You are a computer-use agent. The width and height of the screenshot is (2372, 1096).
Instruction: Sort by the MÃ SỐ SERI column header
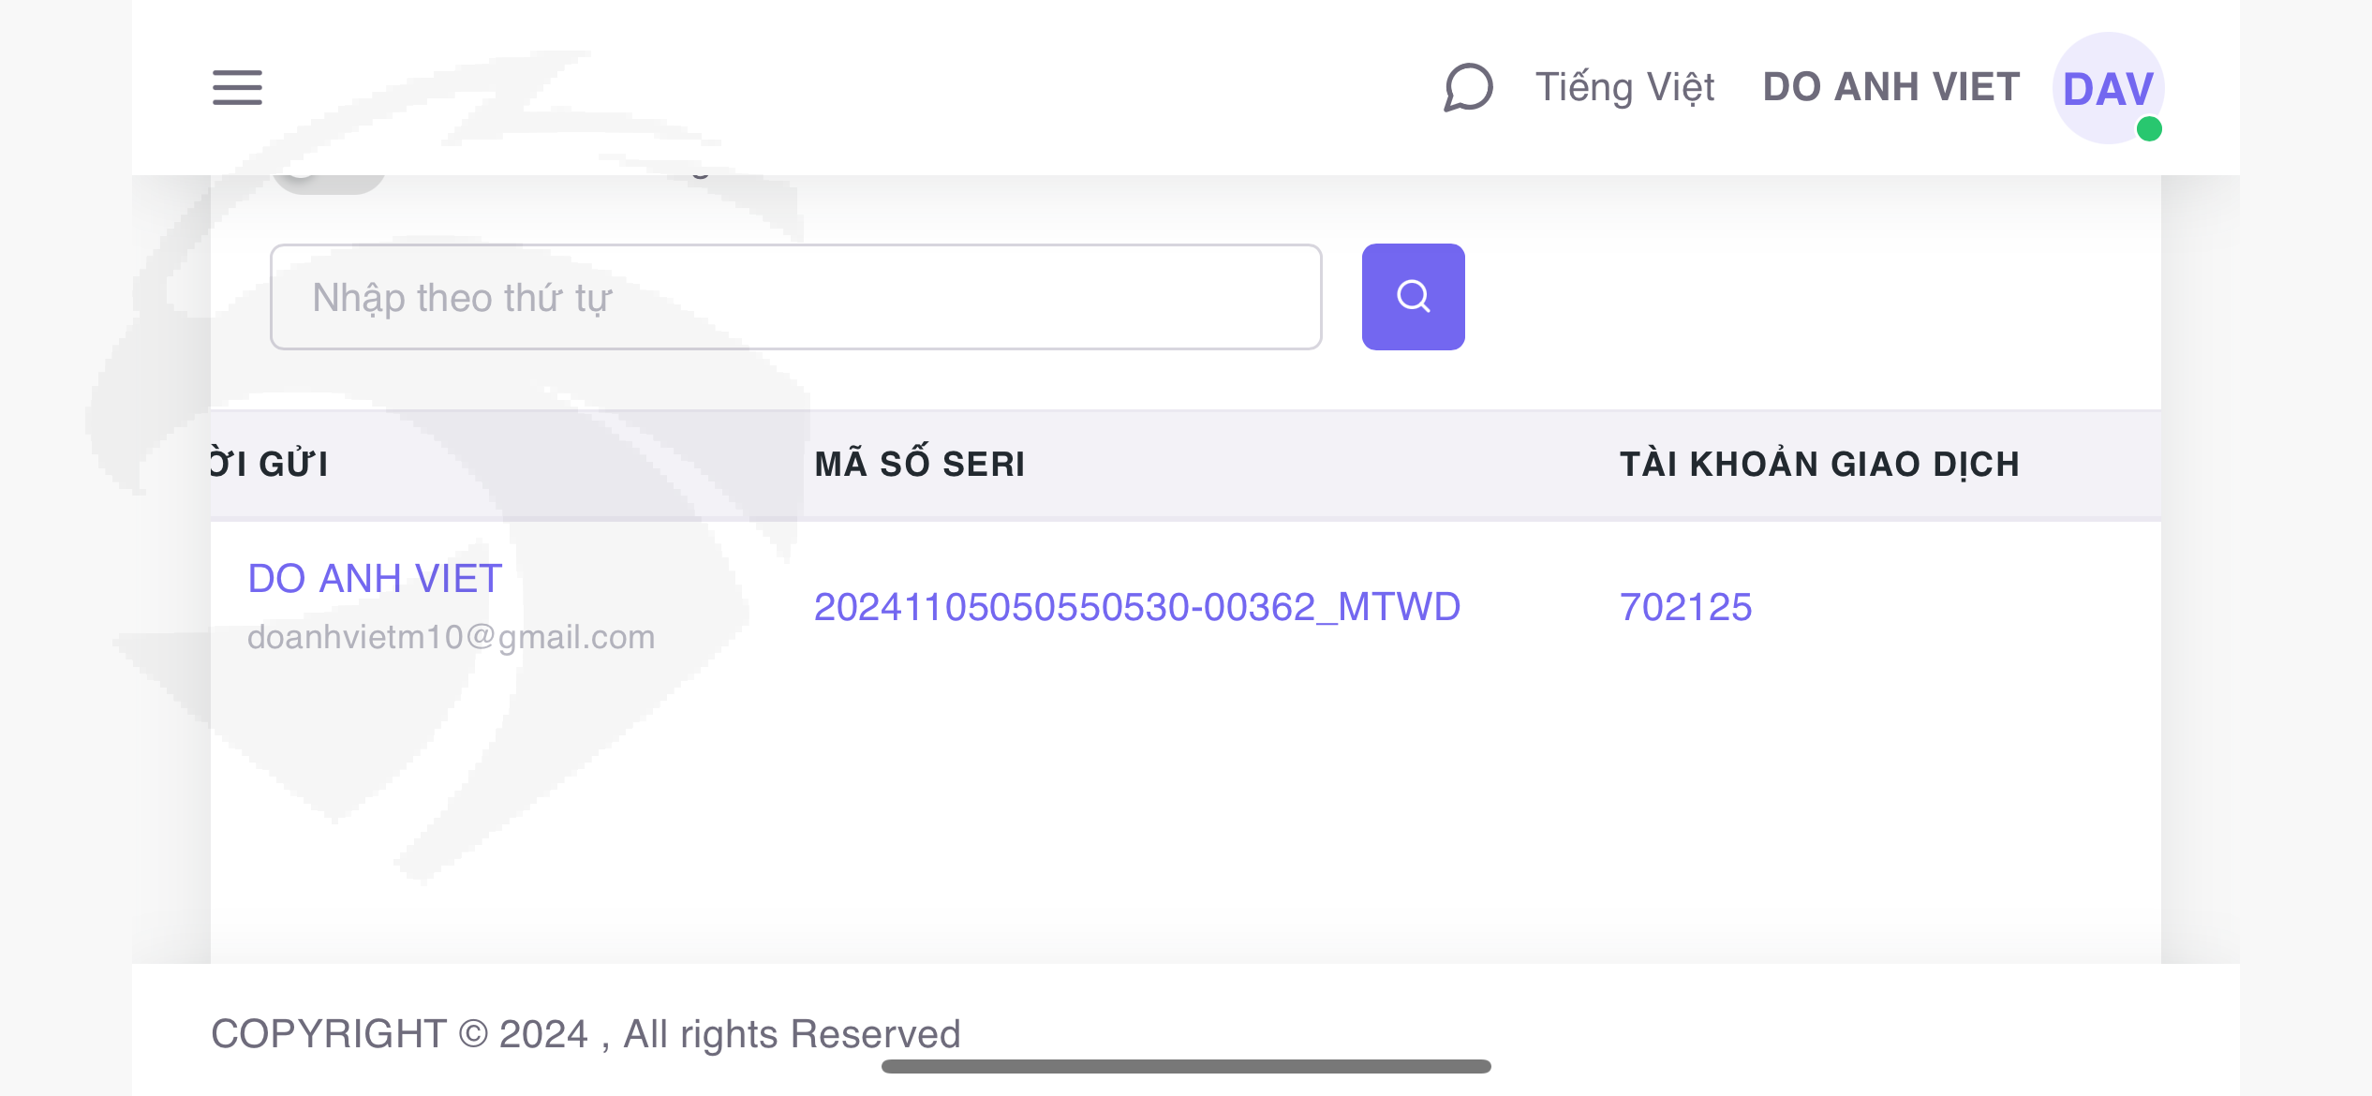919,464
